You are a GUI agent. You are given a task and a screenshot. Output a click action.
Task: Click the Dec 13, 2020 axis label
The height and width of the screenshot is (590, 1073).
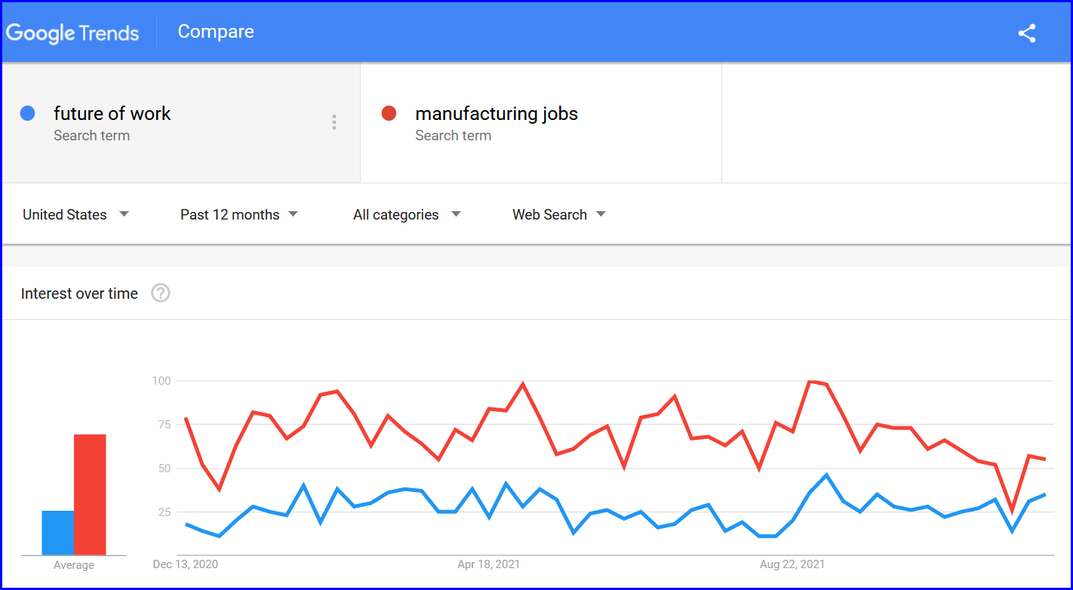[185, 564]
